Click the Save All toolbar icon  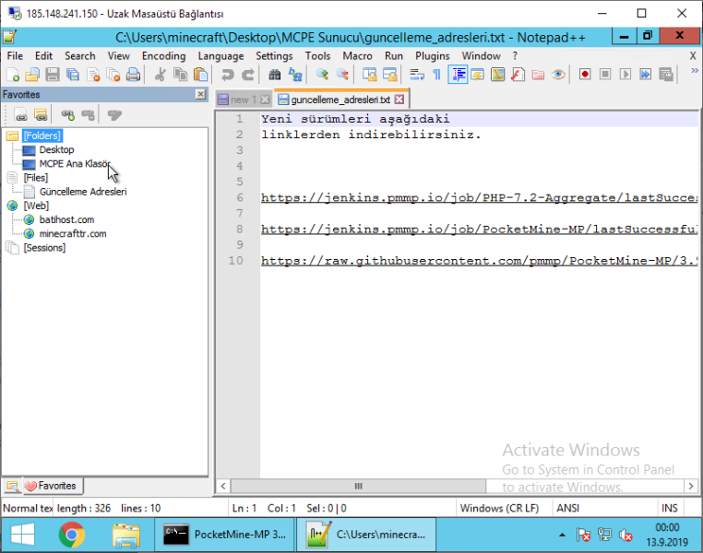73,75
